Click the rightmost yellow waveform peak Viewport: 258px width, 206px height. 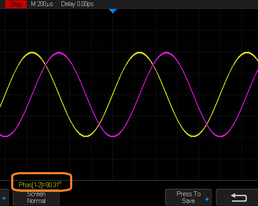247,53
